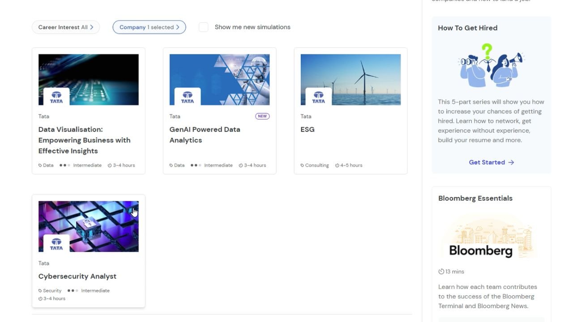The height and width of the screenshot is (322, 573).
Task: Click the difficulty dots on Data Visualisation card
Action: coord(65,165)
